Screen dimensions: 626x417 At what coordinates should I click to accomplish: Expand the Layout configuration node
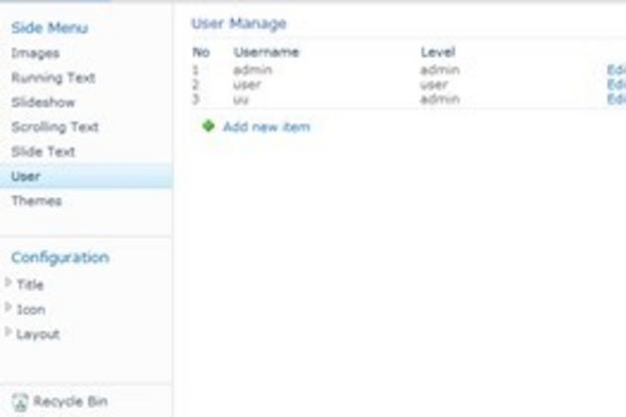(8, 333)
